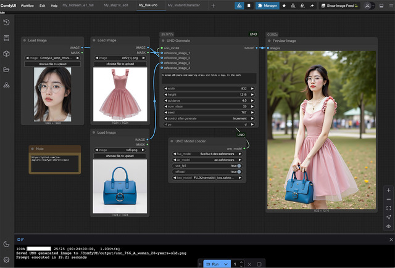Collapse the UNO Generate node via its dot
This screenshot has width=395, height=268.
coord(163,41)
